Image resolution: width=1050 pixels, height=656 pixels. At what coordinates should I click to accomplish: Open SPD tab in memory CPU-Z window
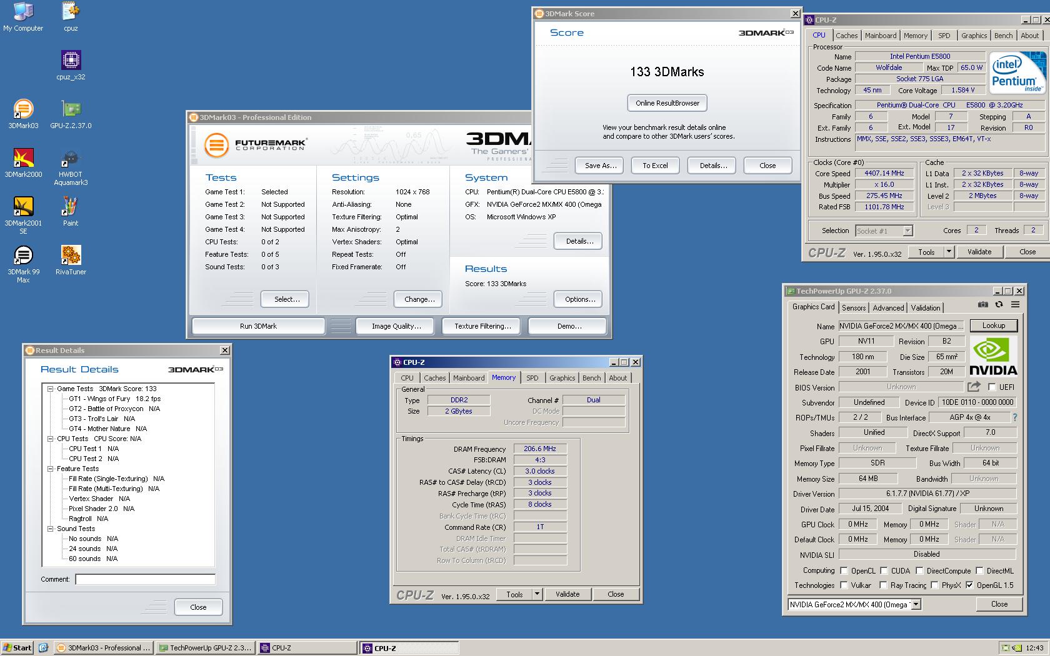tap(532, 378)
